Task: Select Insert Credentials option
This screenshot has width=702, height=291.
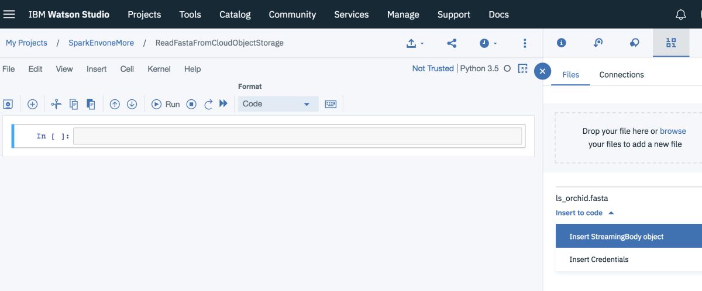Action: coord(629,259)
